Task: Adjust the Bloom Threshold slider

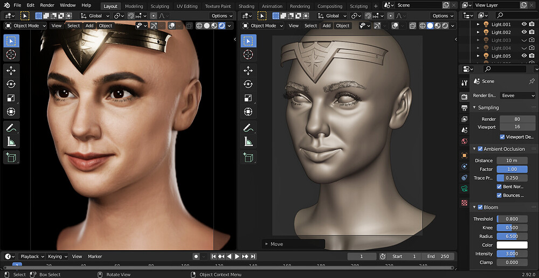Action: (512, 219)
